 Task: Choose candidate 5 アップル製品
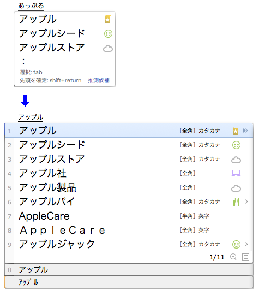pos(129,187)
